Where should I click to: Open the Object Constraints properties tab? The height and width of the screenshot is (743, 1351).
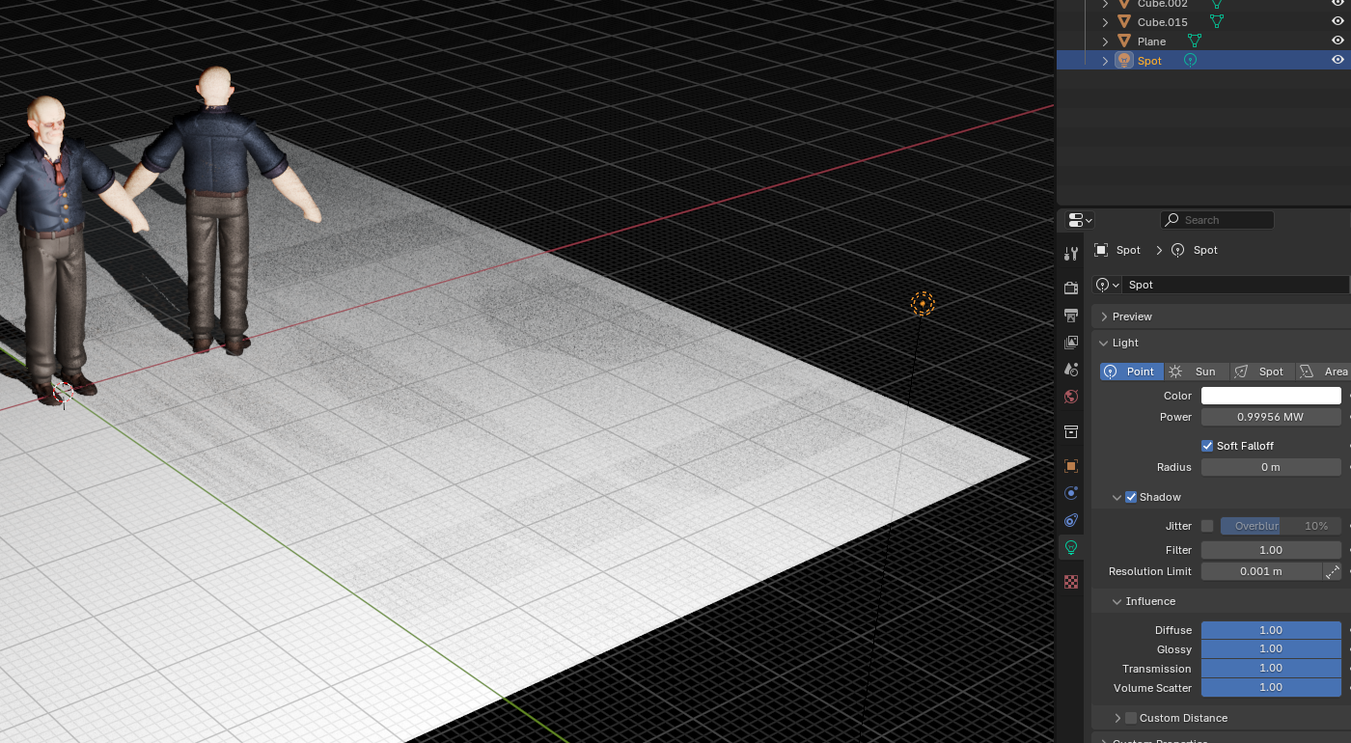1070,520
